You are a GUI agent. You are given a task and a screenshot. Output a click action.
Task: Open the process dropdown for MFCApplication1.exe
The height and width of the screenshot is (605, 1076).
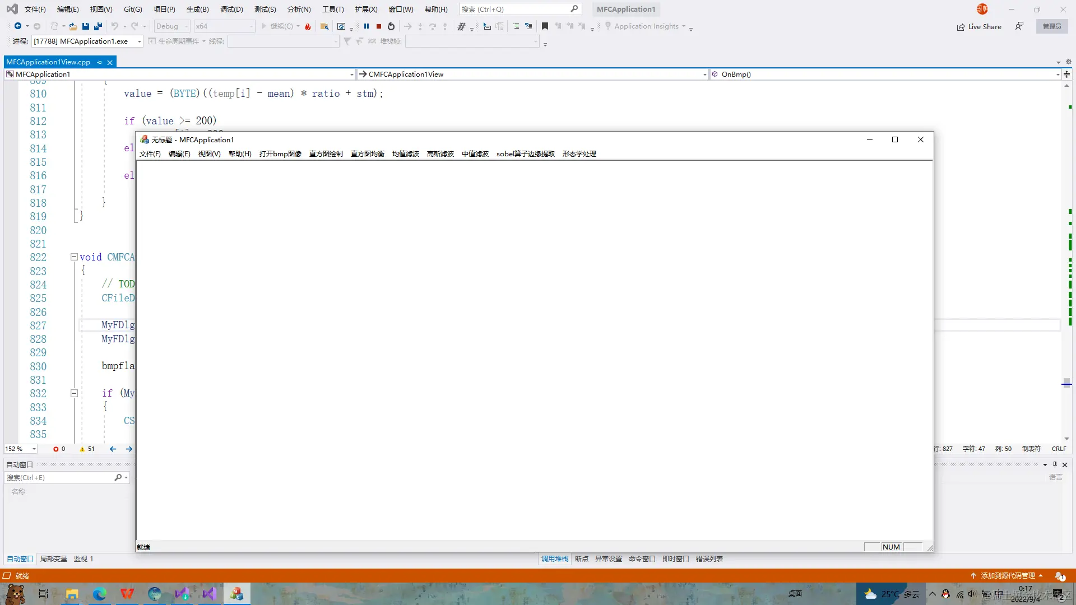tap(139, 41)
